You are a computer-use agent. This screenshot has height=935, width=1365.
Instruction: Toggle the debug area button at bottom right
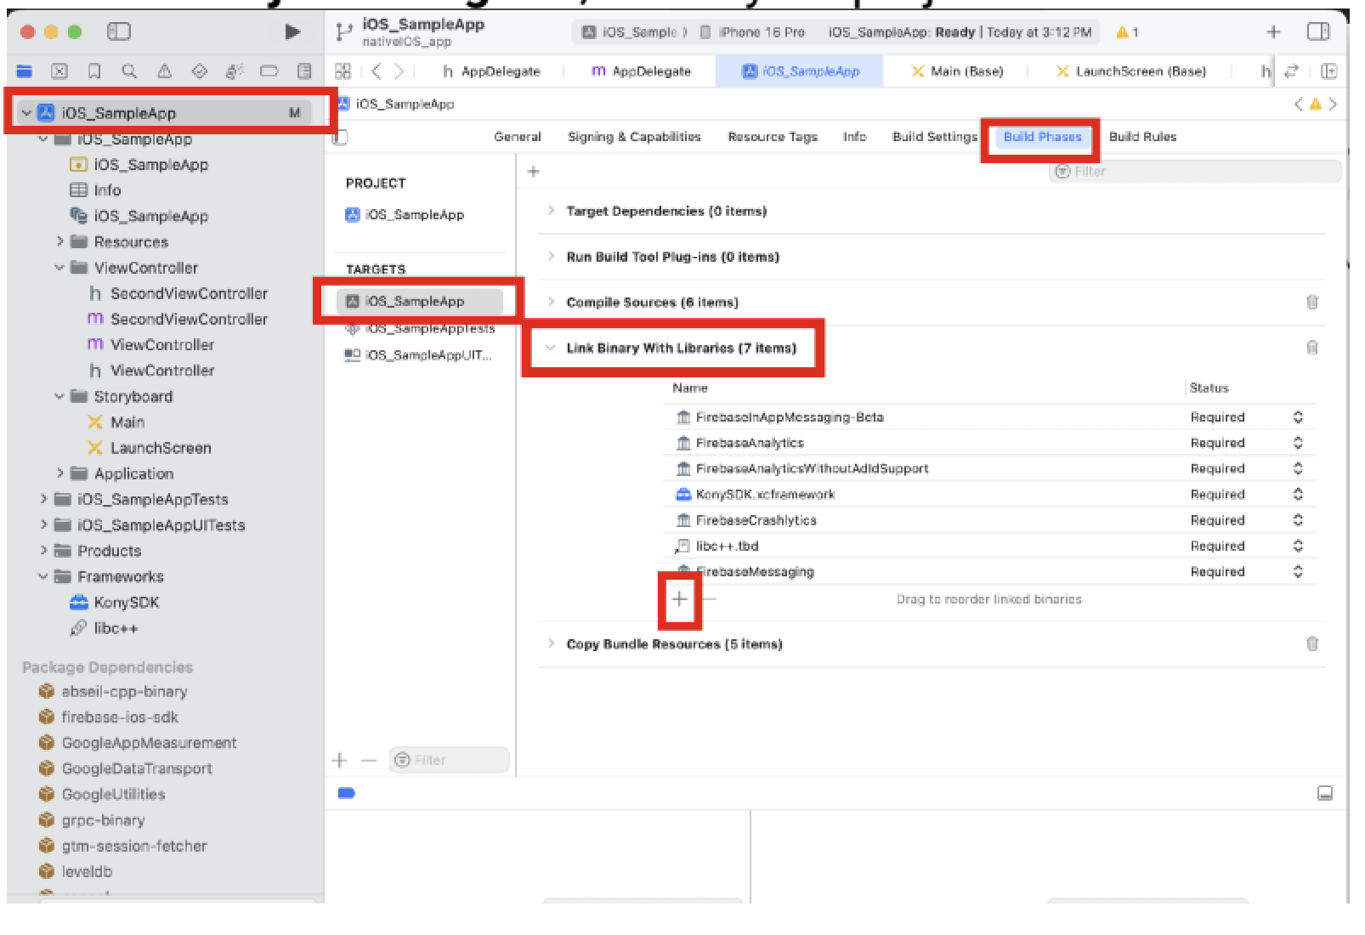pyautogui.click(x=1324, y=793)
